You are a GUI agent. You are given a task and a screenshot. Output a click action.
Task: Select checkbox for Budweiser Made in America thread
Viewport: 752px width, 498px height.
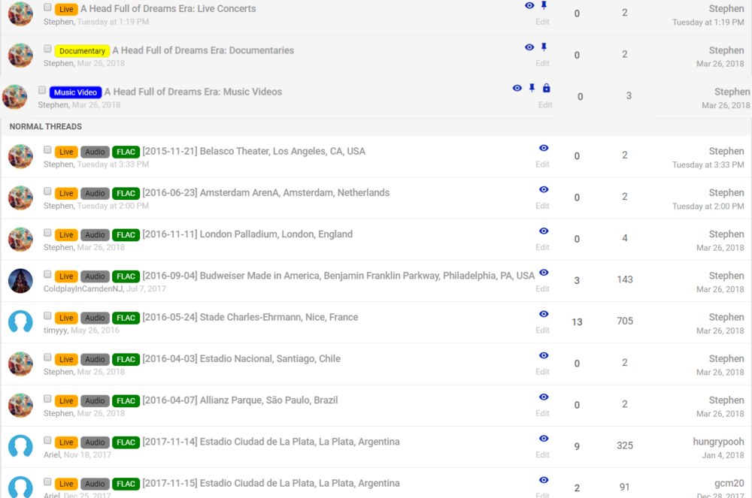tap(47, 274)
